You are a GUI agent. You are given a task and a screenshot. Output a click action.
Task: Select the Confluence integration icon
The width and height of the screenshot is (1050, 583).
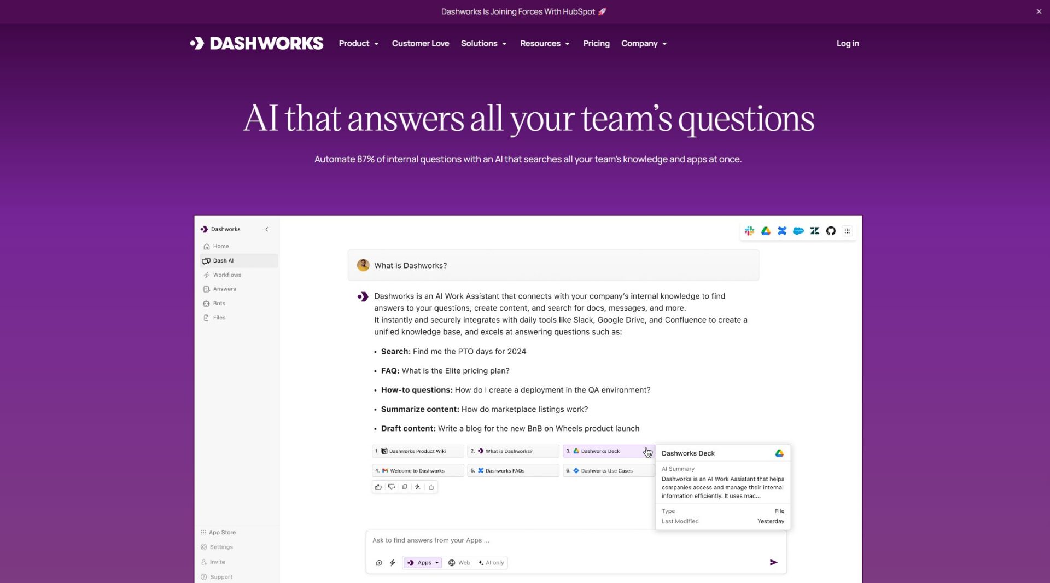[782, 230]
